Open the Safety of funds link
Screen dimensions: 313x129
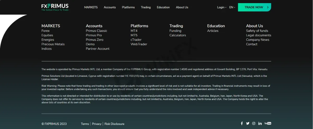(x=257, y=31)
